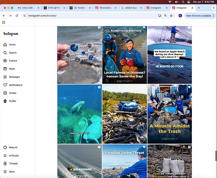Screen dimensions: 217x178
Task: View site information icon in address bar
Action: (x=25, y=16)
